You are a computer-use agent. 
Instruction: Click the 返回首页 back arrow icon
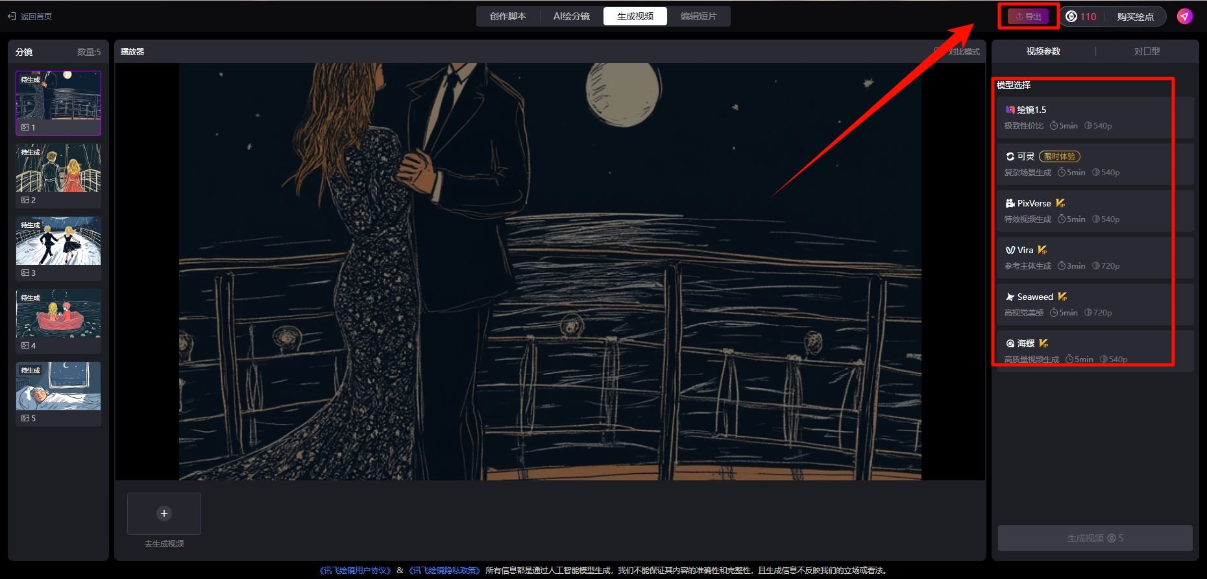[12, 16]
